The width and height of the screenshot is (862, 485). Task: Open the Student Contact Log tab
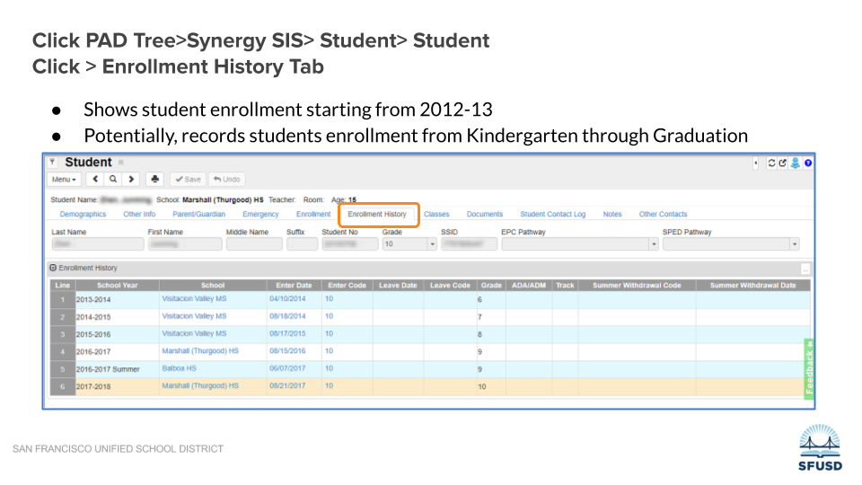pyautogui.click(x=552, y=215)
